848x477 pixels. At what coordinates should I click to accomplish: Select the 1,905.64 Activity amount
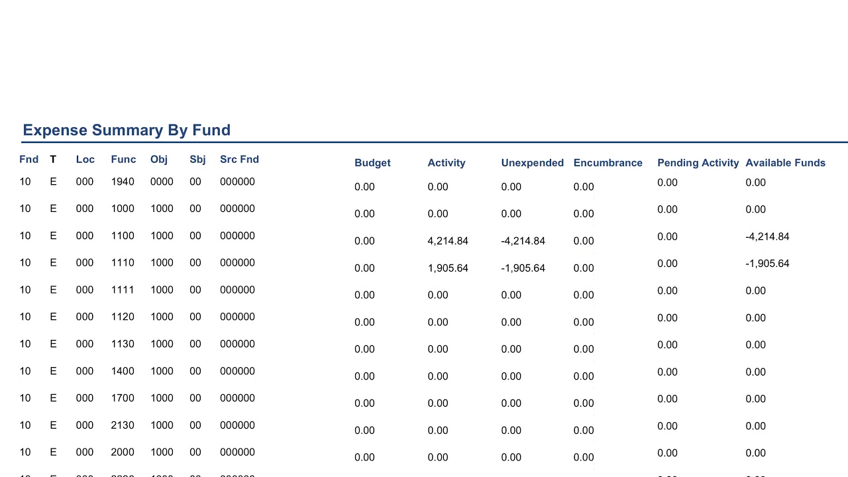448,268
